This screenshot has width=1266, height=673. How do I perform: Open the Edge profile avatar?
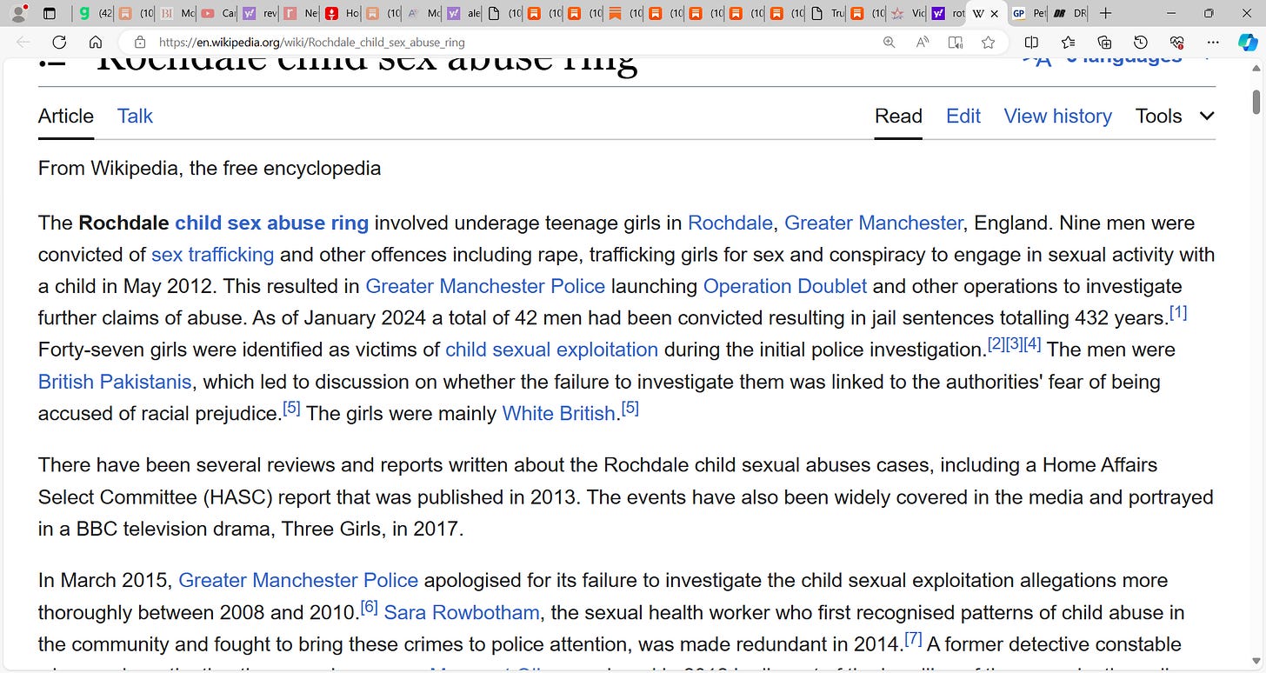17,13
